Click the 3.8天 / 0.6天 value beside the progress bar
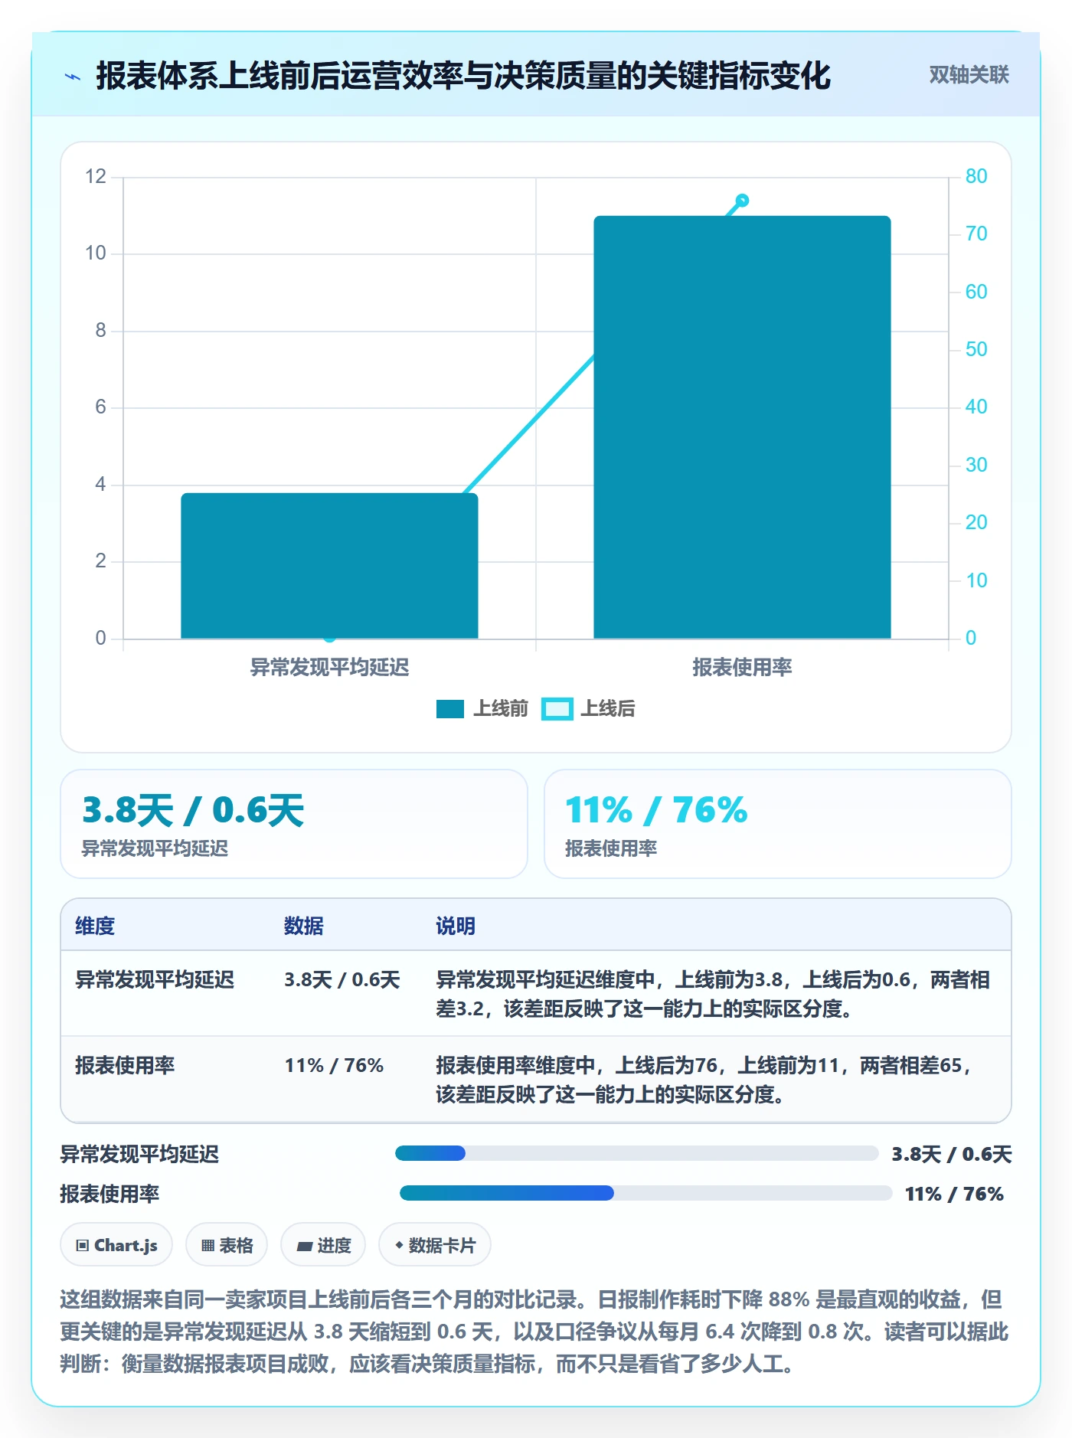This screenshot has height=1438, width=1072. tap(952, 1154)
